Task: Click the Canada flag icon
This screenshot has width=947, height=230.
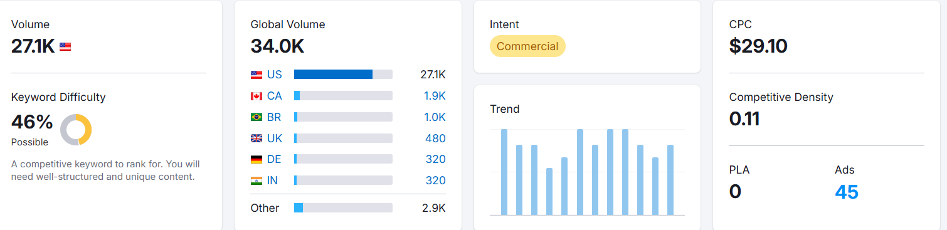Action: tap(256, 96)
